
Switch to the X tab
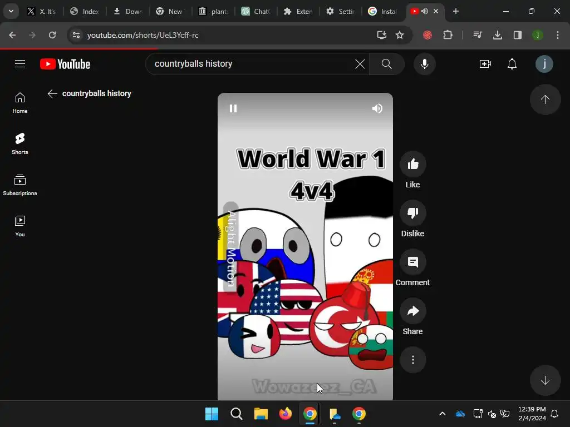pyautogui.click(x=41, y=11)
